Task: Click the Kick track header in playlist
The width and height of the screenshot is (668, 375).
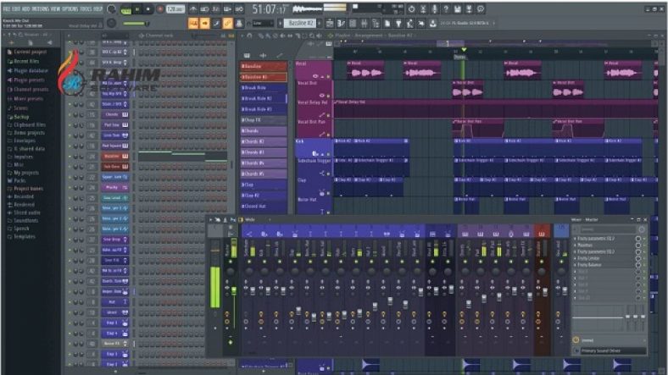Action: tap(314, 147)
